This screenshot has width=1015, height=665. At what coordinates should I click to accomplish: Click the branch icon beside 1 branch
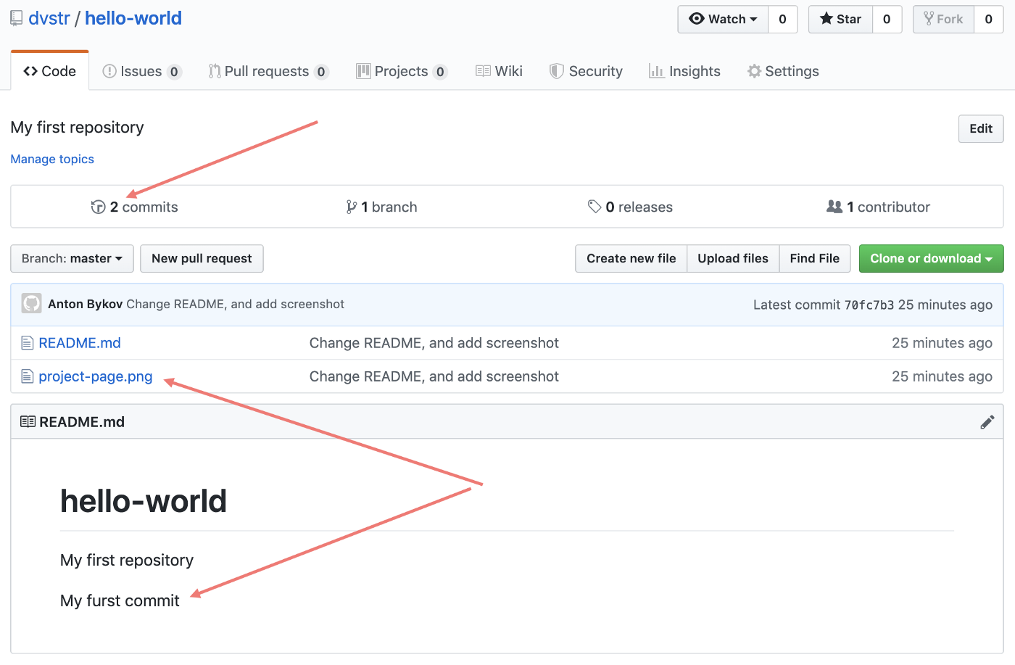(351, 207)
